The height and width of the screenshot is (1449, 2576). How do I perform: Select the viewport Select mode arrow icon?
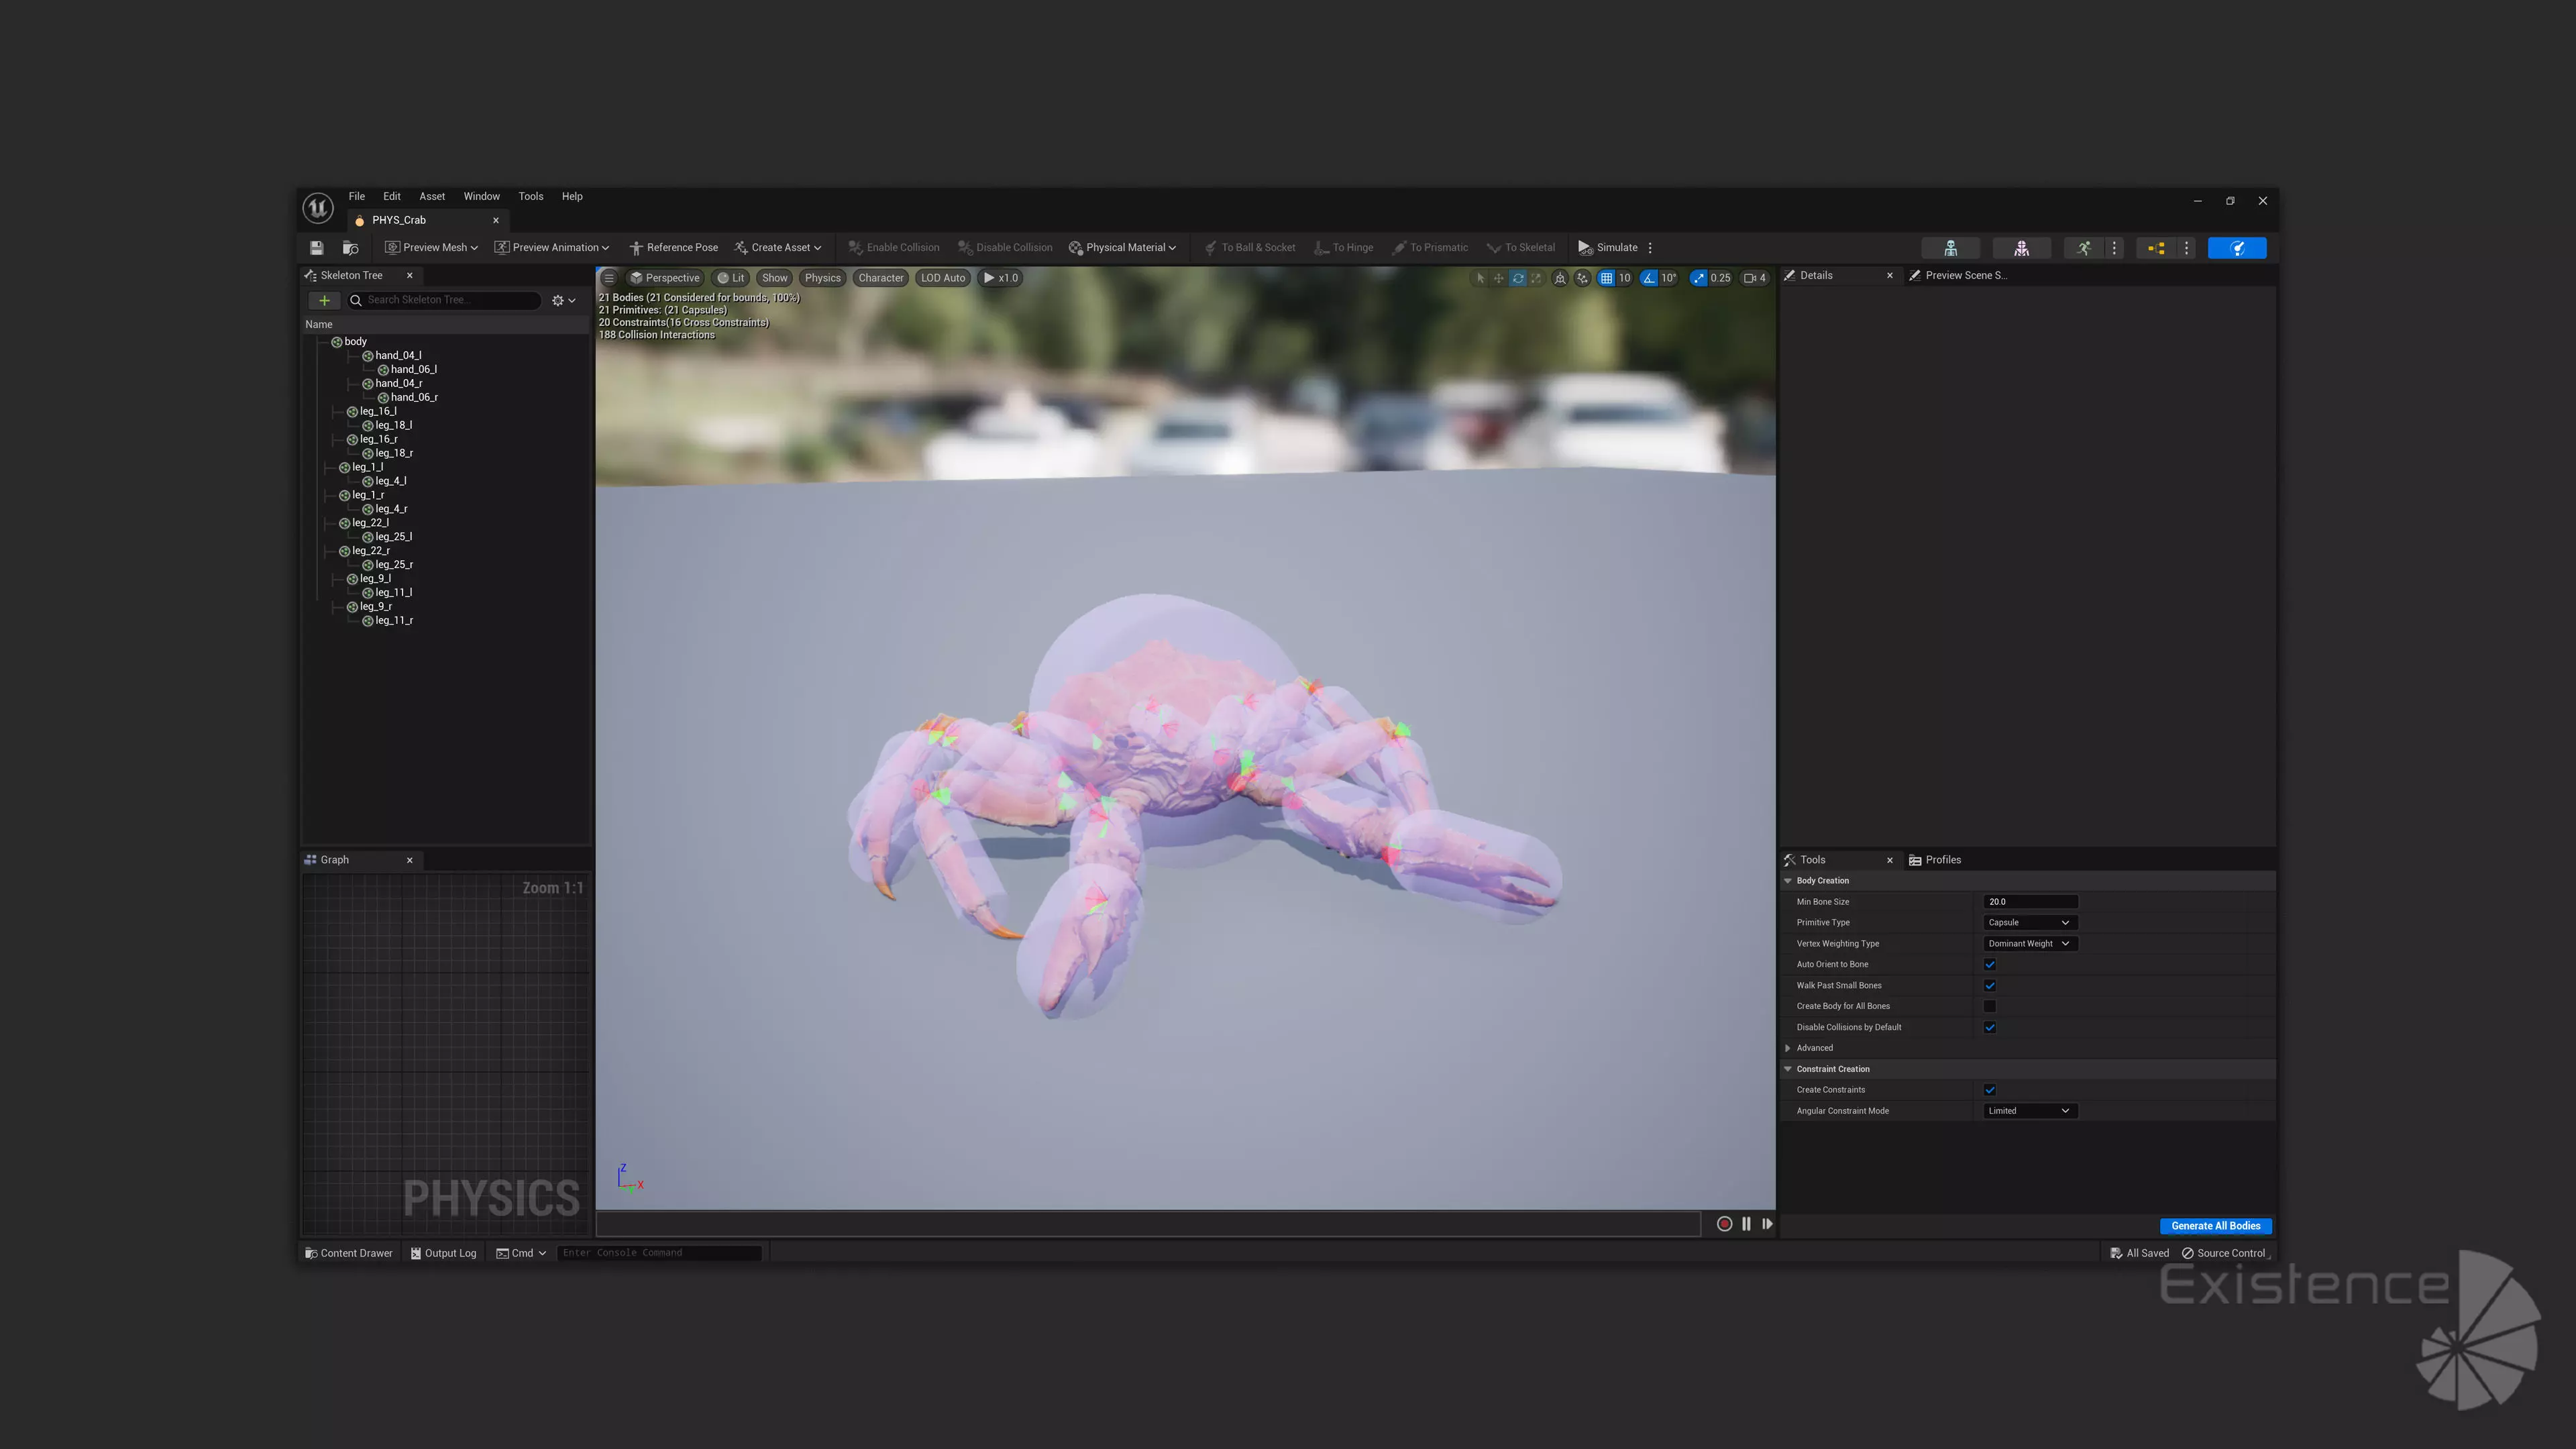coord(1480,278)
